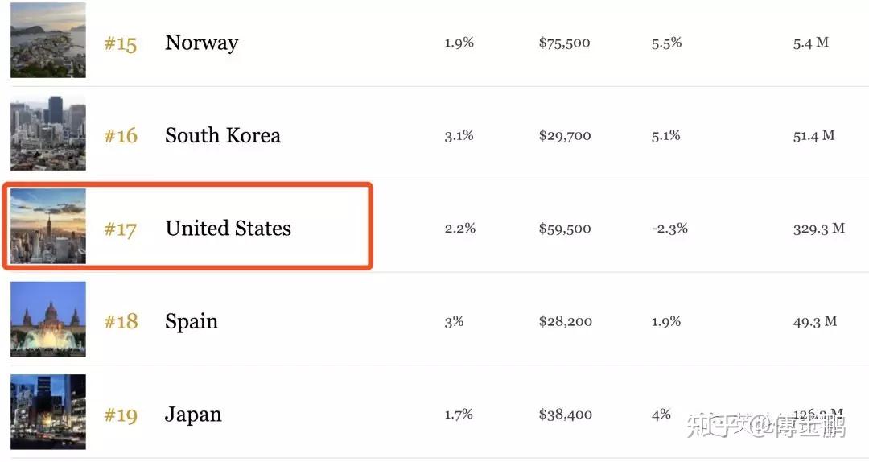The height and width of the screenshot is (462, 869).
Task: Click the Japan country name
Action: coord(193,415)
